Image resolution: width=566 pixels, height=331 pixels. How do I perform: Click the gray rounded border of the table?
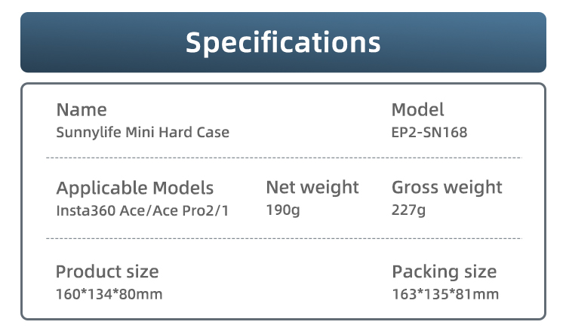pos(21,204)
